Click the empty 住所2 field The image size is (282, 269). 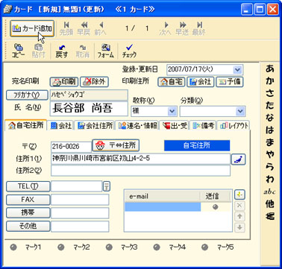140,171
